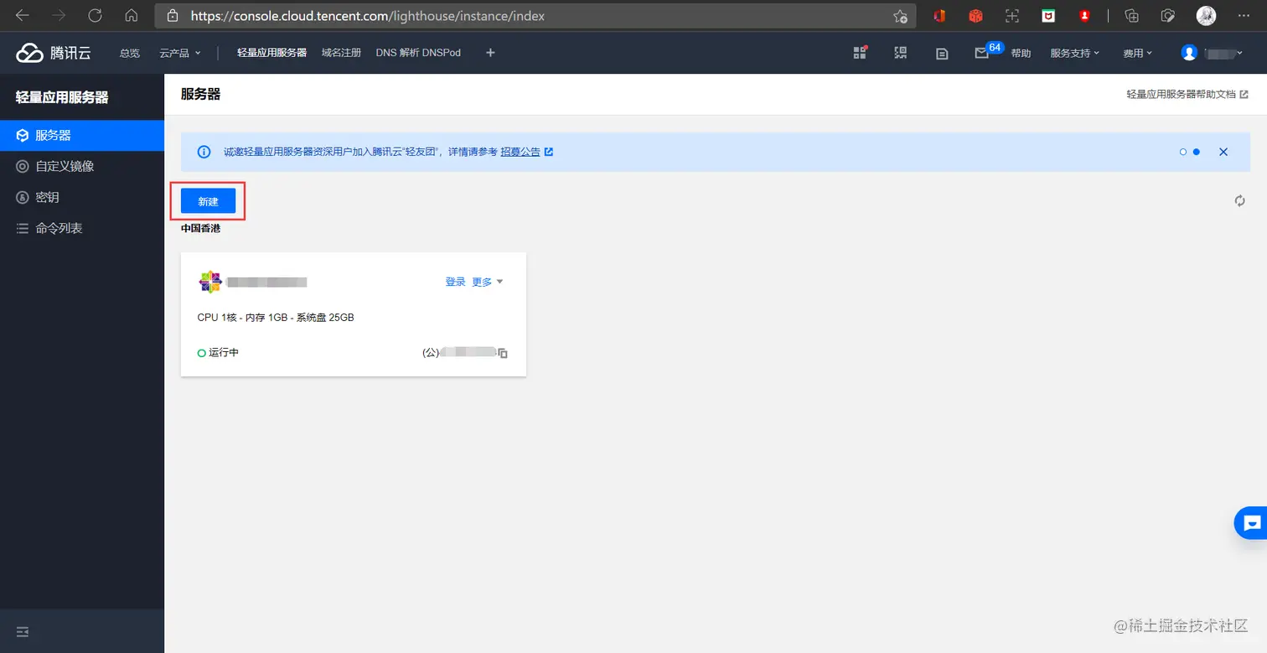Close the blue announcement banner

pos(1223,152)
